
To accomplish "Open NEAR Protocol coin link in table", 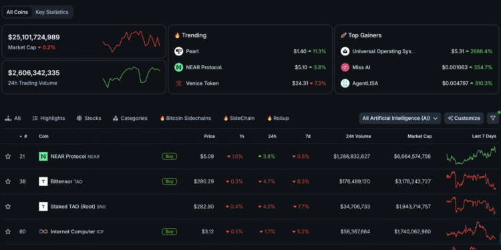I will (x=75, y=157).
